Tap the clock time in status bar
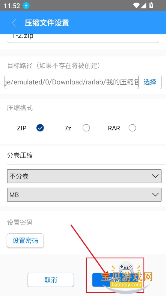The image size is (166, 296). (x=12, y=6)
